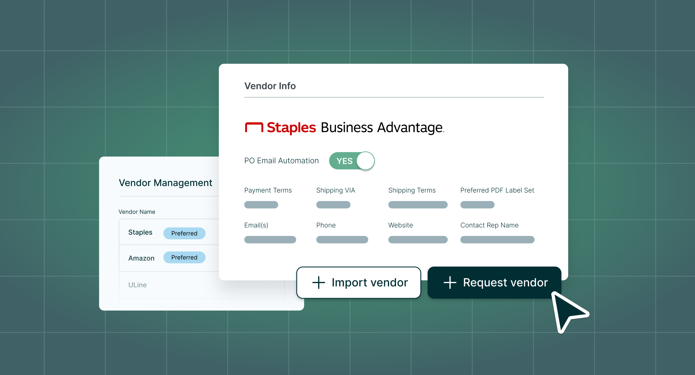The image size is (695, 375).
Task: Toggle the PO Email Automation switch
Action: click(352, 161)
